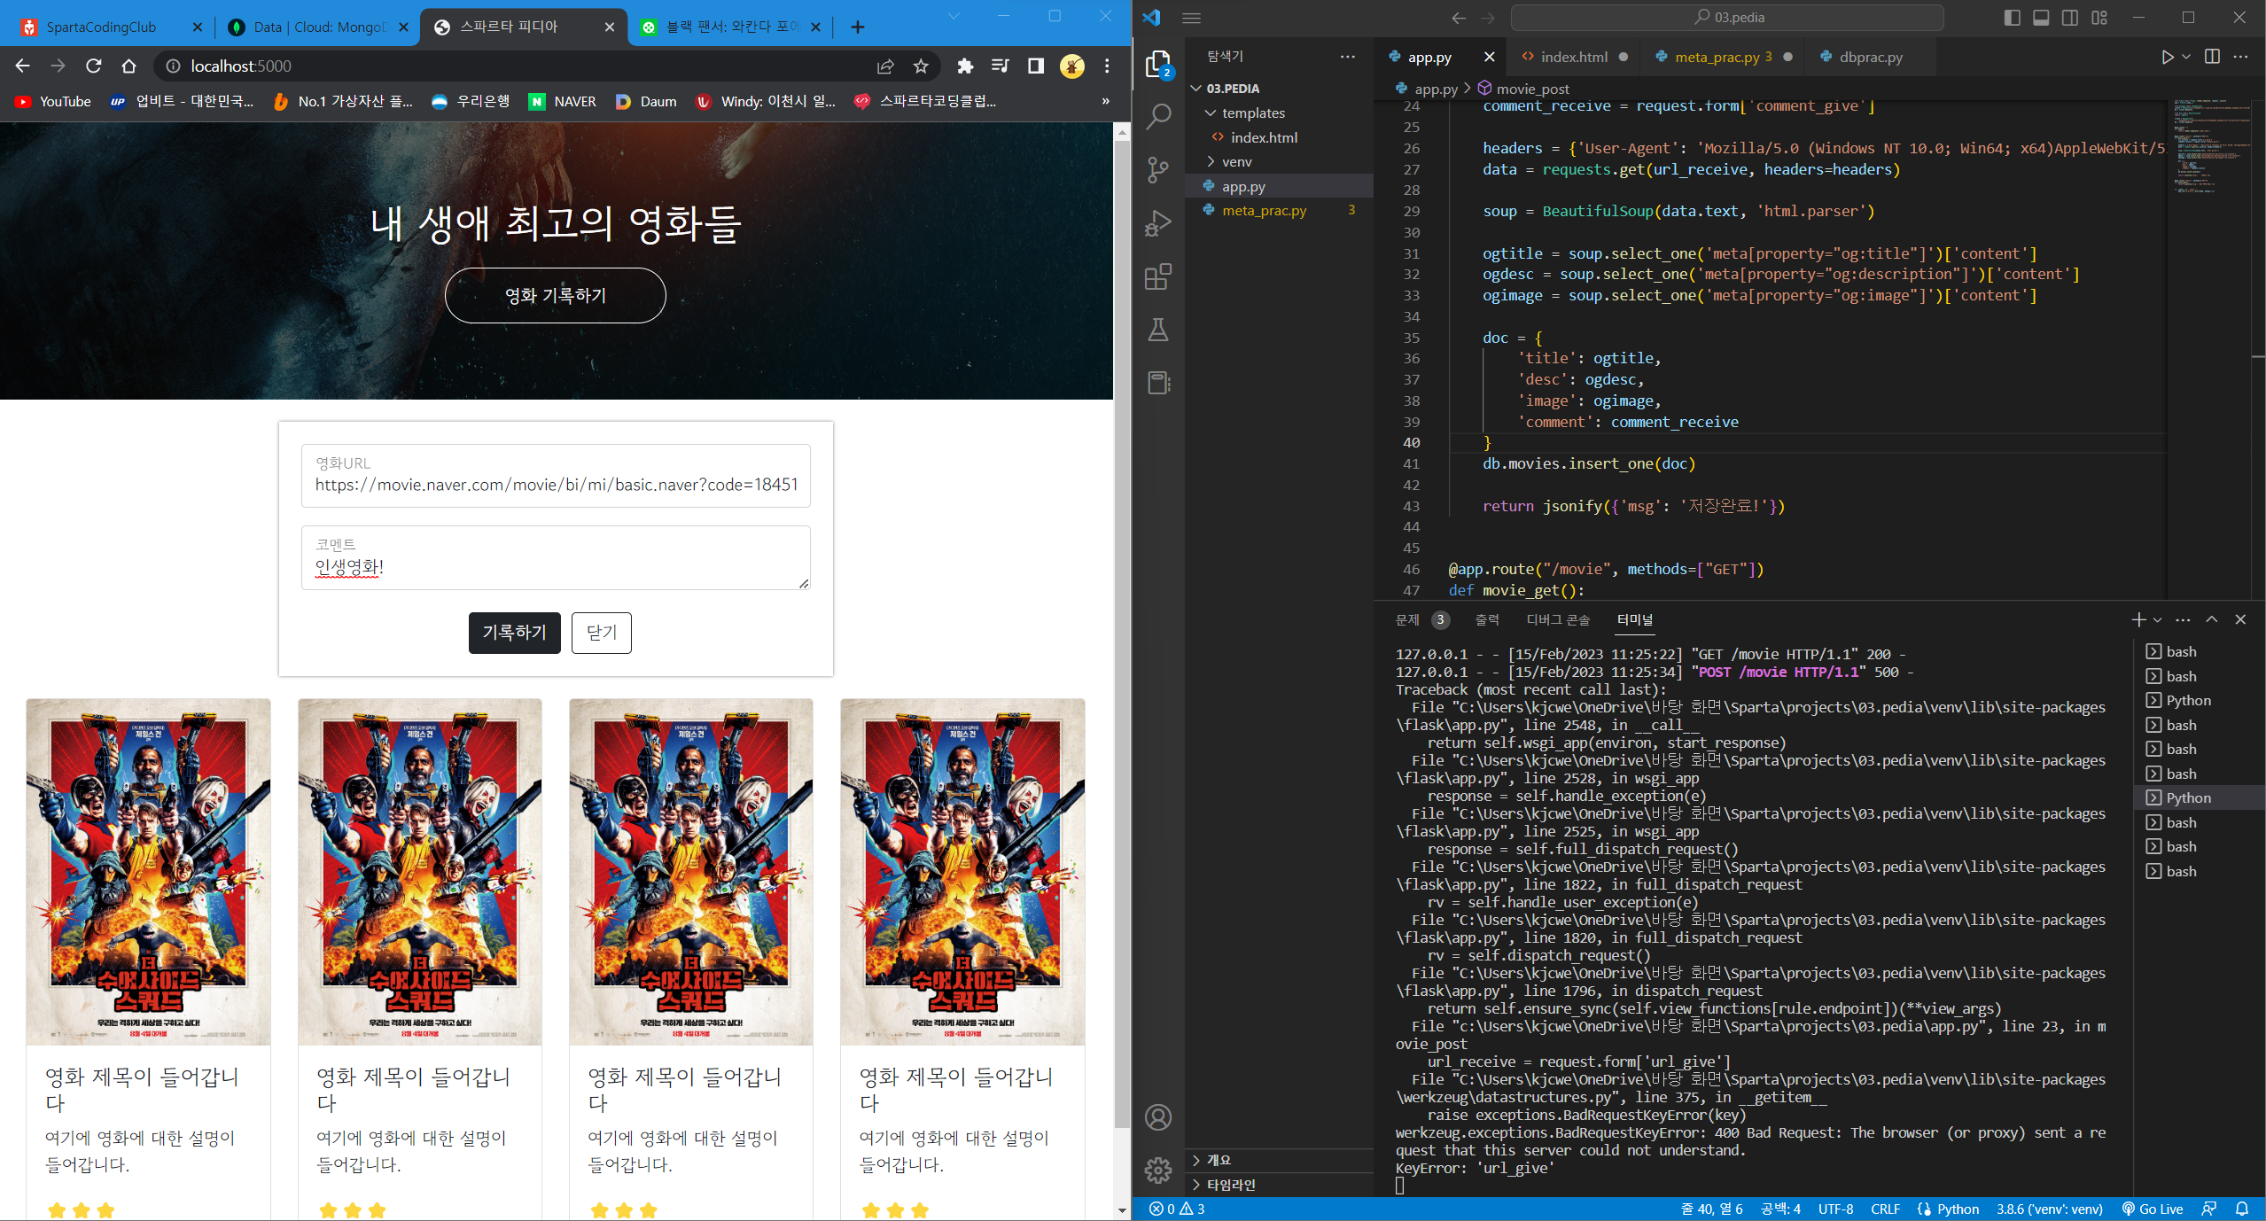This screenshot has width=2266, height=1221.
Task: Open the new terminal profile dropdown
Action: 2157,619
